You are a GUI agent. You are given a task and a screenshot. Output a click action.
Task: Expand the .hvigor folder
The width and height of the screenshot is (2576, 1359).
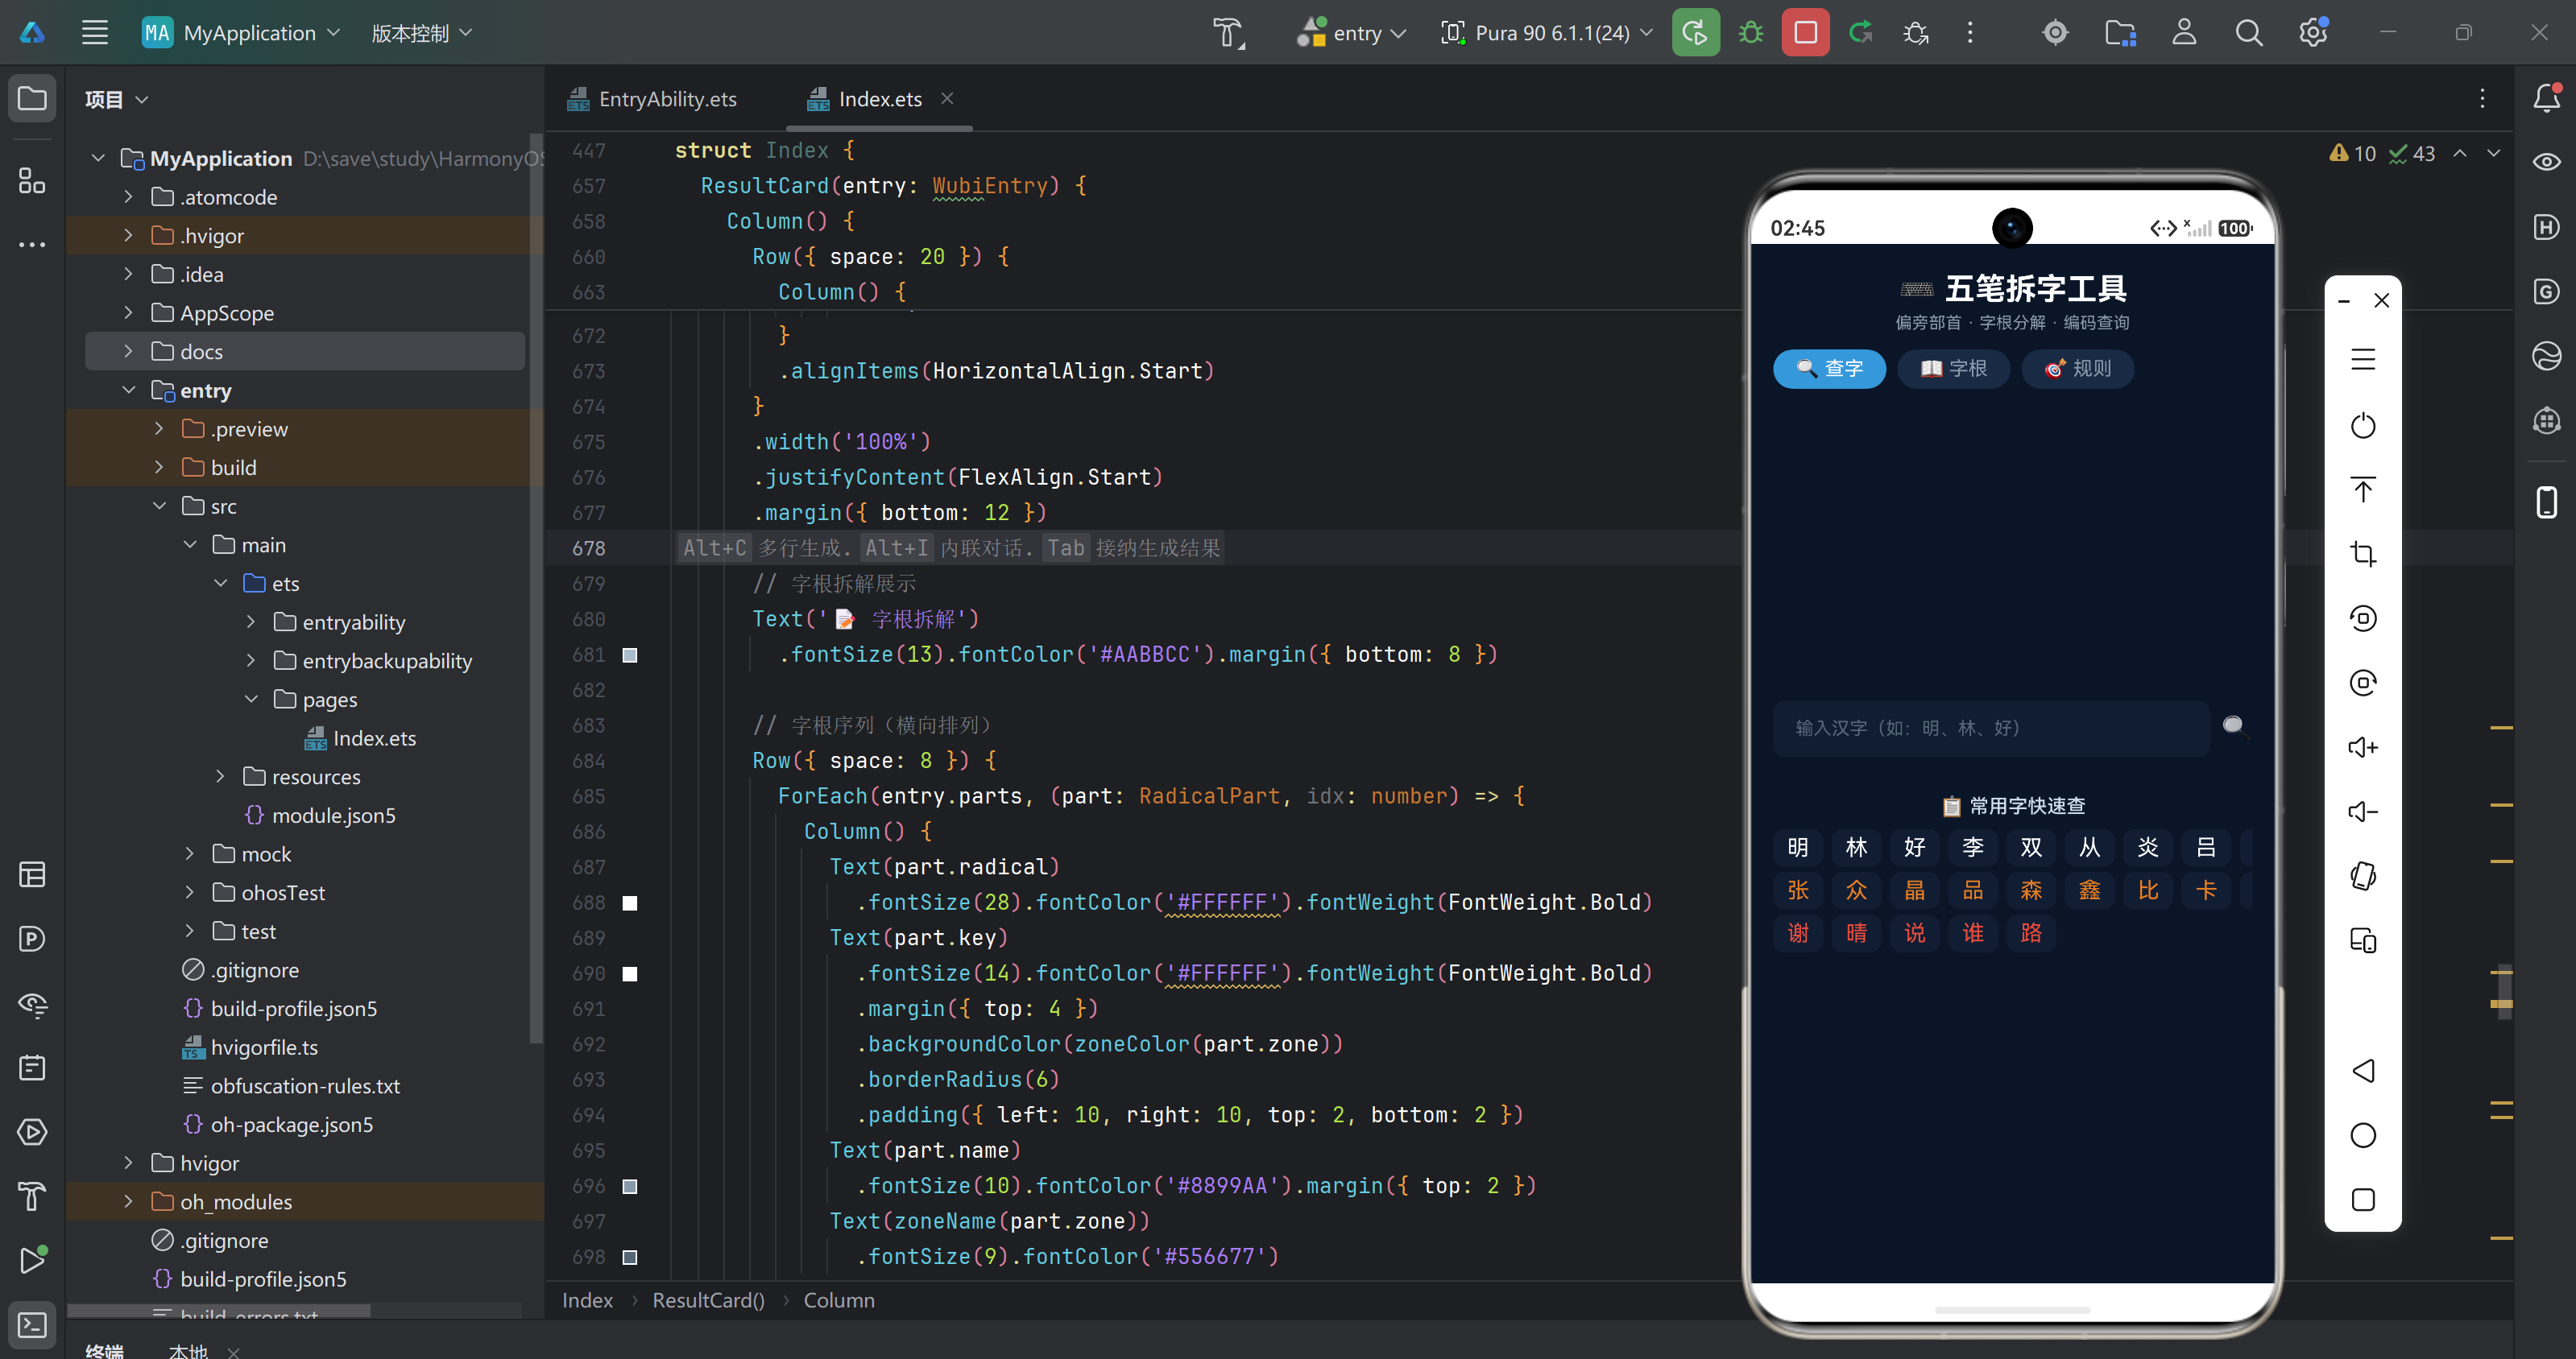tap(129, 235)
